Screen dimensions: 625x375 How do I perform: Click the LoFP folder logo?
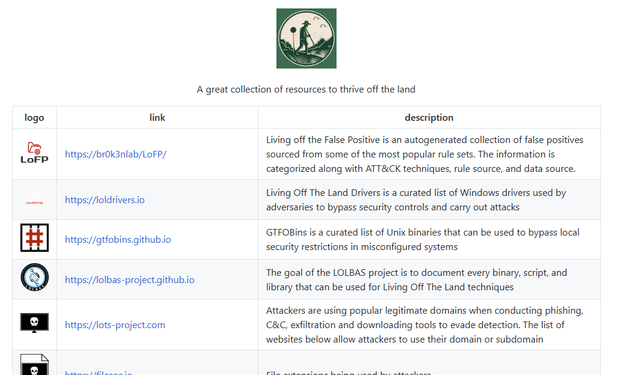34,153
